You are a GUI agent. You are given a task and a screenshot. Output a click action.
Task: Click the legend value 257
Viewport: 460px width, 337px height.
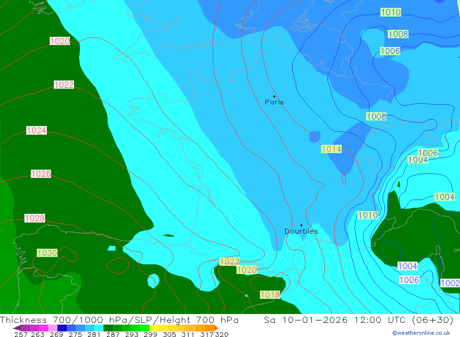click(21, 334)
